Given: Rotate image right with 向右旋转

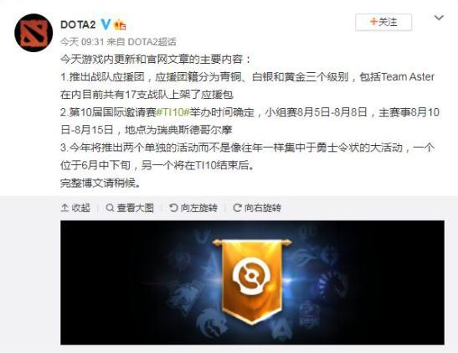Looking at the screenshot, I should click(x=257, y=208).
